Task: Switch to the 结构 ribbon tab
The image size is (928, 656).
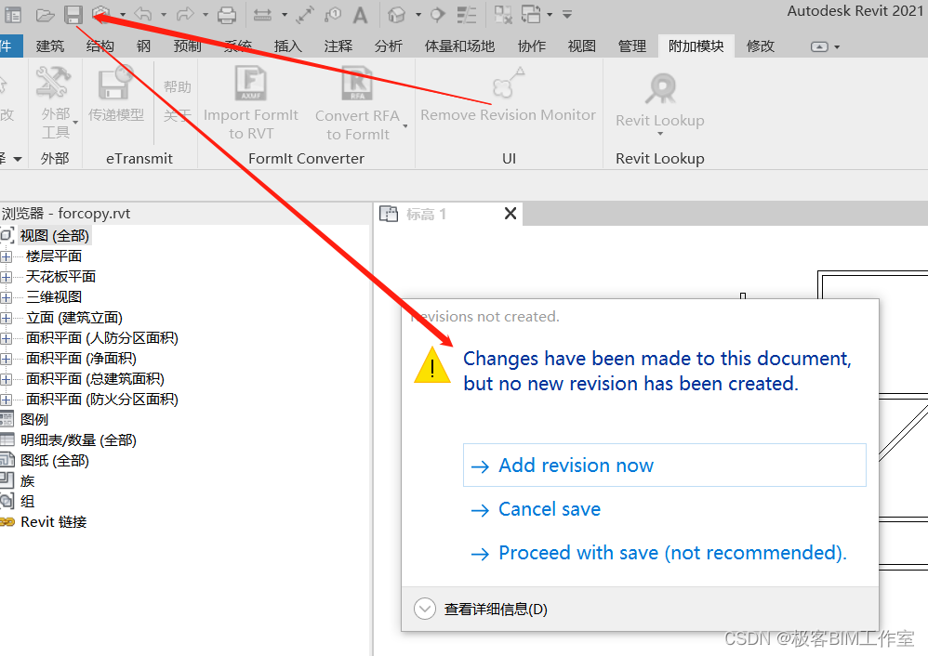Action: pyautogui.click(x=100, y=46)
